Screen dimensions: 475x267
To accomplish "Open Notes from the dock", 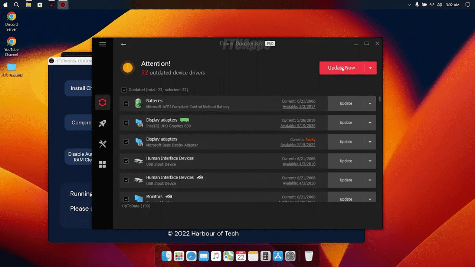I will [x=253, y=256].
